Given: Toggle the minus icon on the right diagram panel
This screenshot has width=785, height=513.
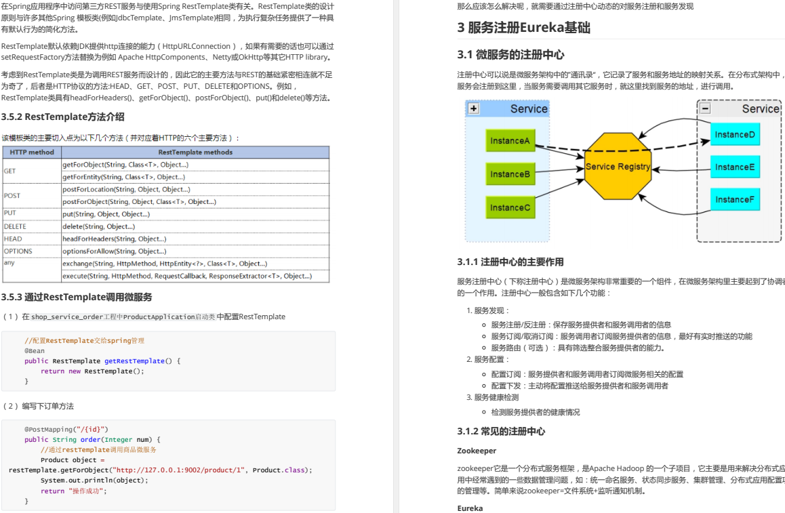Looking at the screenshot, I should click(704, 108).
